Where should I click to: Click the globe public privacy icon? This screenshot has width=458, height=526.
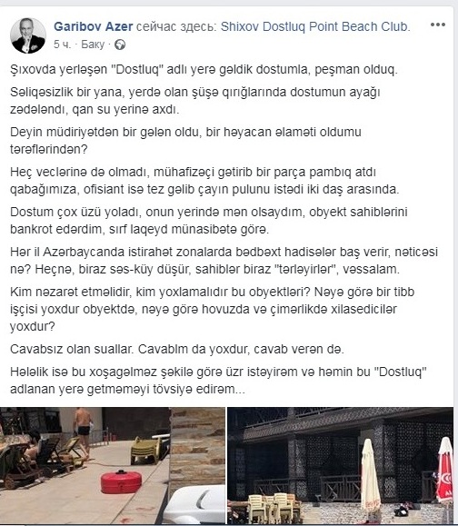pos(120,45)
